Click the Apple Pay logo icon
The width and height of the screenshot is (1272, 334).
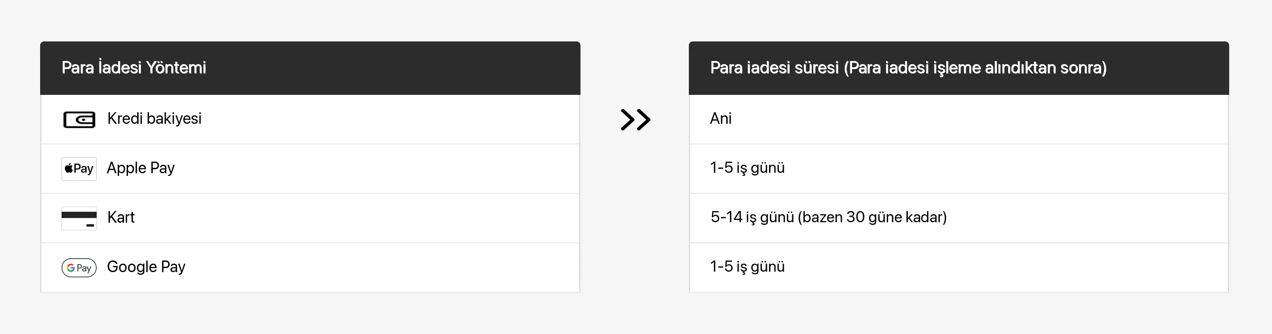[79, 169]
